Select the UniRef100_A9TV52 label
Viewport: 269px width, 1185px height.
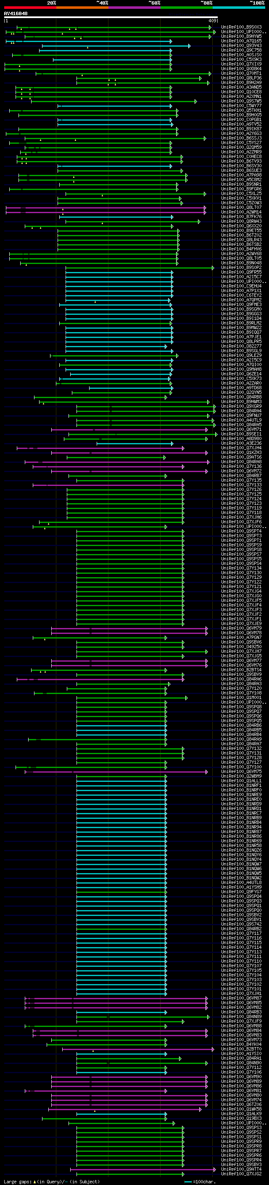pos(241,124)
